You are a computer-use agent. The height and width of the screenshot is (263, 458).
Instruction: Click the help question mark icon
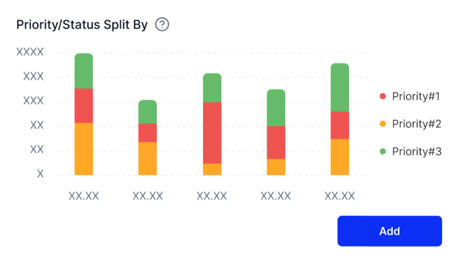162,25
